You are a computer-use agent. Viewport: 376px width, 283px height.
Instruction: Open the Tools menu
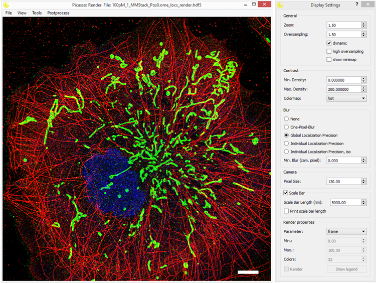pos(37,13)
